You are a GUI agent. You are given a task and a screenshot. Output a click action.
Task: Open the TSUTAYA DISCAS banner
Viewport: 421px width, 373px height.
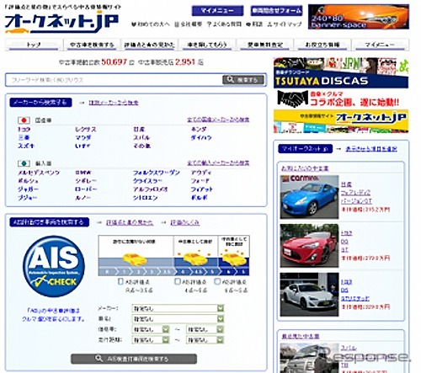[341, 72]
